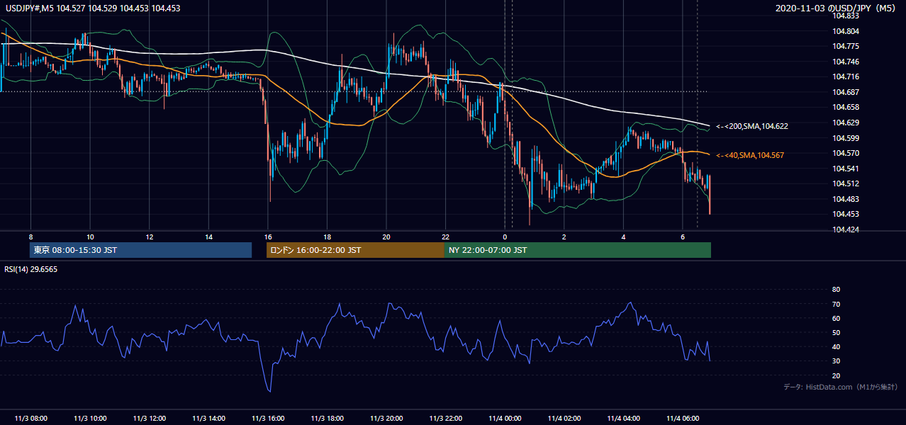Click RSI axis level 20
The height and width of the screenshot is (425, 906).
click(x=836, y=375)
